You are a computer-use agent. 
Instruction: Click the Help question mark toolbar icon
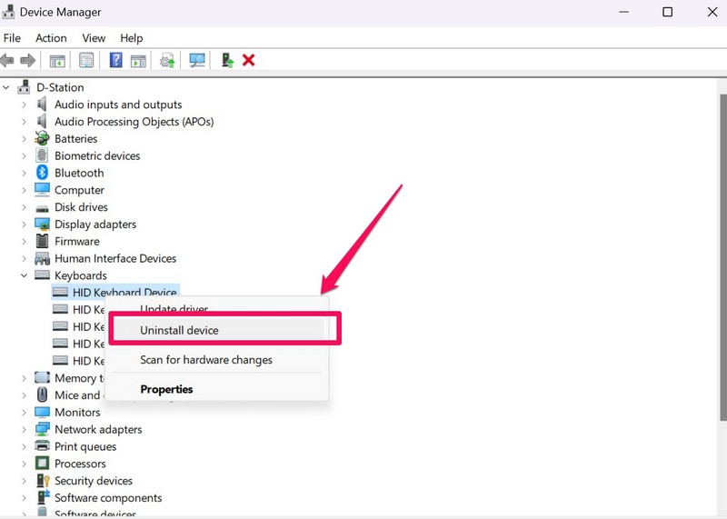tap(115, 61)
